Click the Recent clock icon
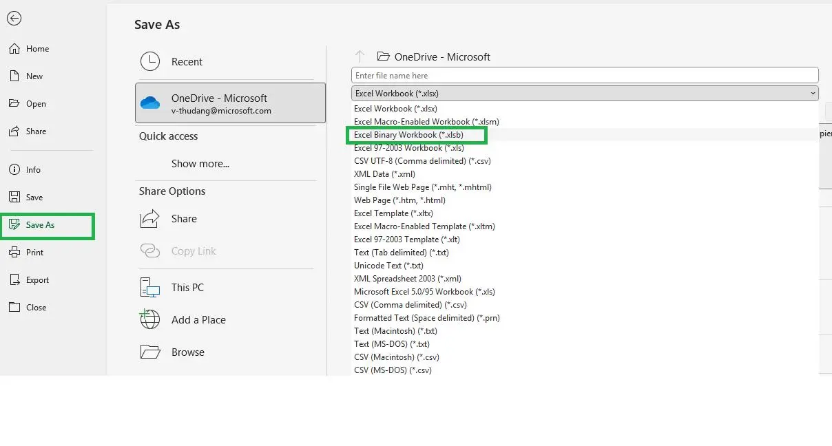832x446 pixels. [150, 62]
